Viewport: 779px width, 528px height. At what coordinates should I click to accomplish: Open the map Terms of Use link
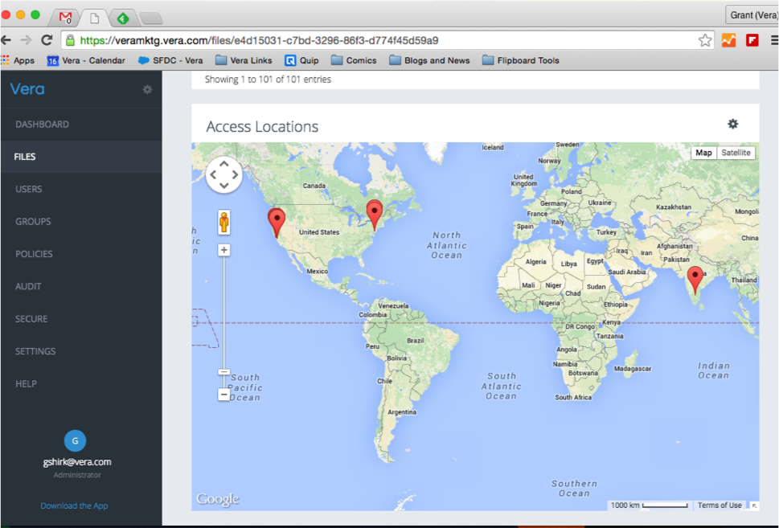pos(720,505)
